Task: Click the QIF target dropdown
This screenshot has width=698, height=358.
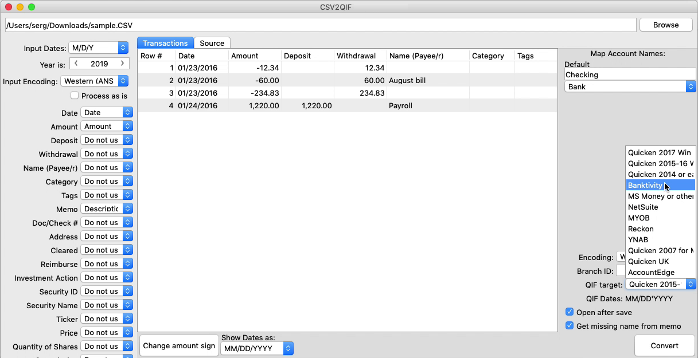Action: [660, 285]
